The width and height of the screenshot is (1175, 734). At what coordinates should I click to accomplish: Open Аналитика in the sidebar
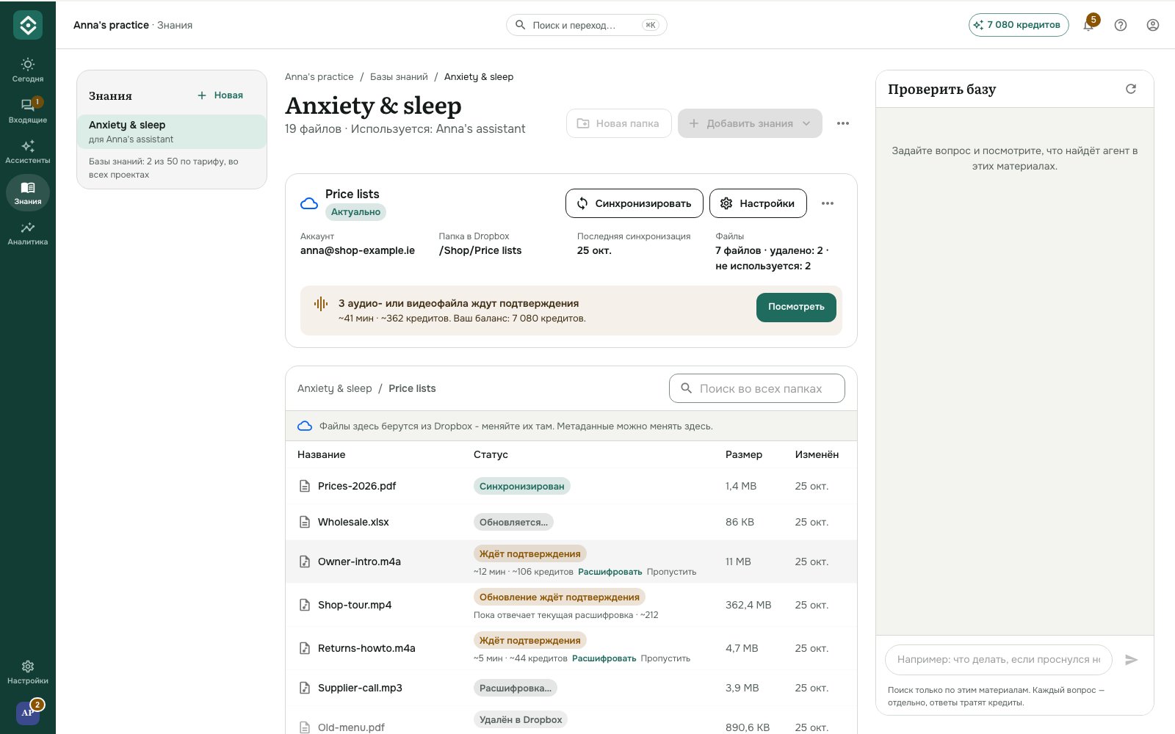tap(28, 233)
